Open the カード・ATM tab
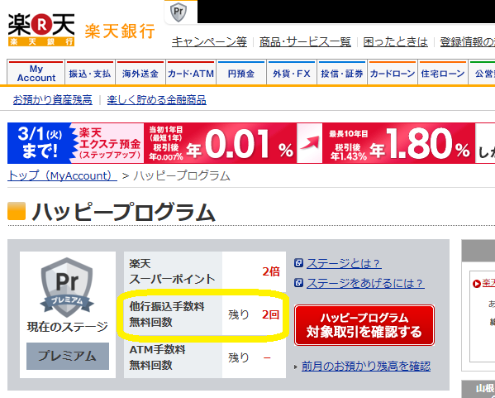 191,73
